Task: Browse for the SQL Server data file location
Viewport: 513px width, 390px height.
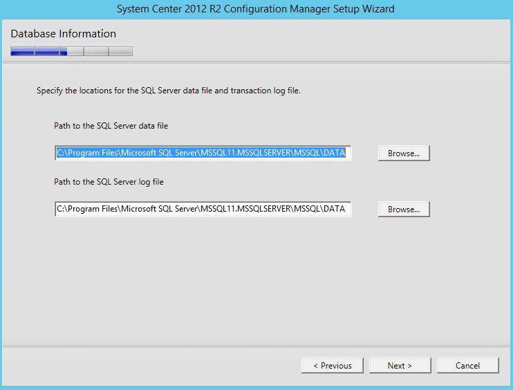Action: coord(404,153)
